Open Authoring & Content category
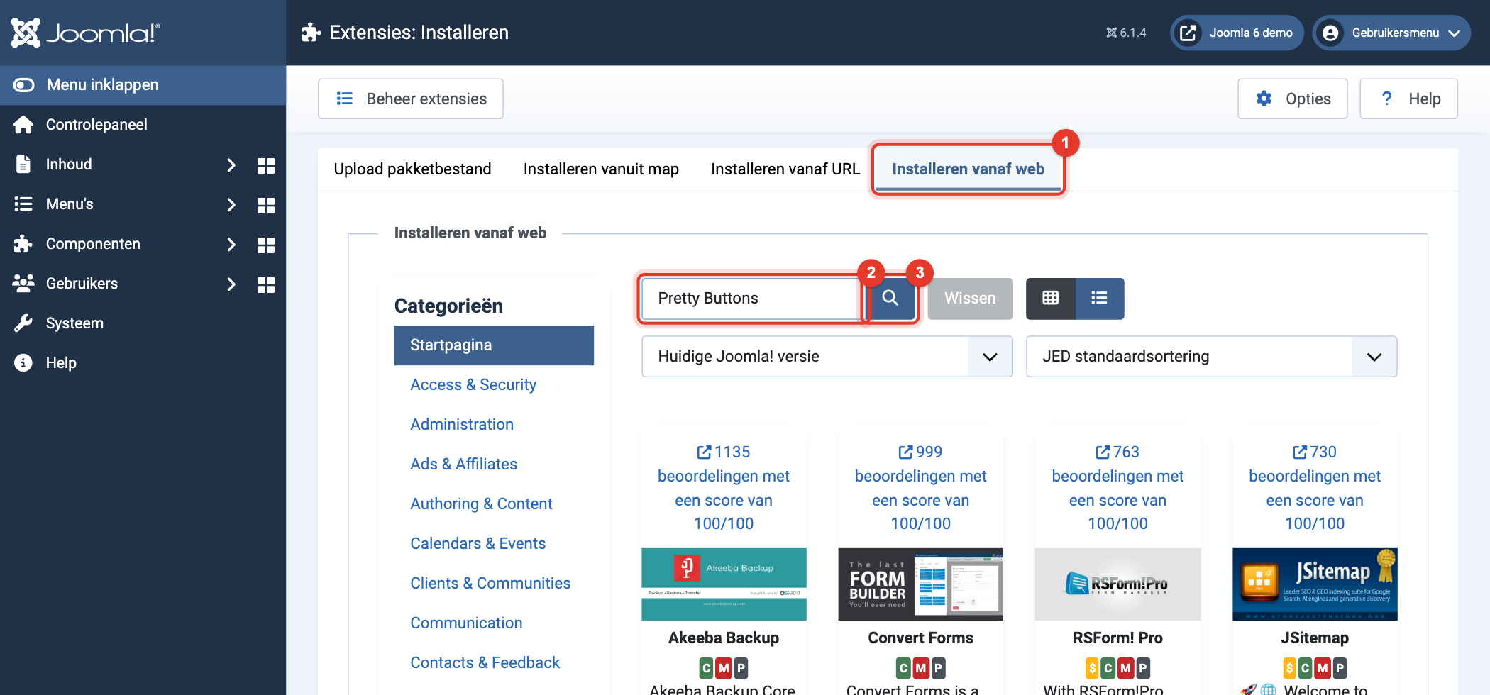Image resolution: width=1490 pixels, height=695 pixels. pos(481,504)
